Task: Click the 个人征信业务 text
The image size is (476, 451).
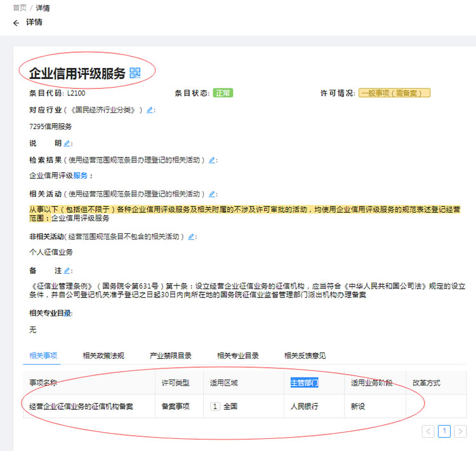Action: click(51, 252)
